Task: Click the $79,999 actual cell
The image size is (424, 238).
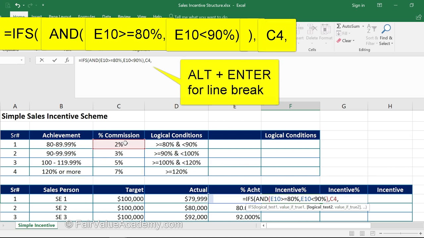Action: 176,199
